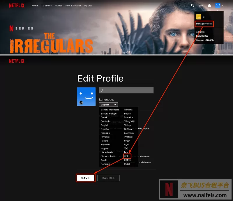The height and width of the screenshot is (201, 233).
Task: Select العربية language option
Action: pyautogui.click(x=126, y=144)
